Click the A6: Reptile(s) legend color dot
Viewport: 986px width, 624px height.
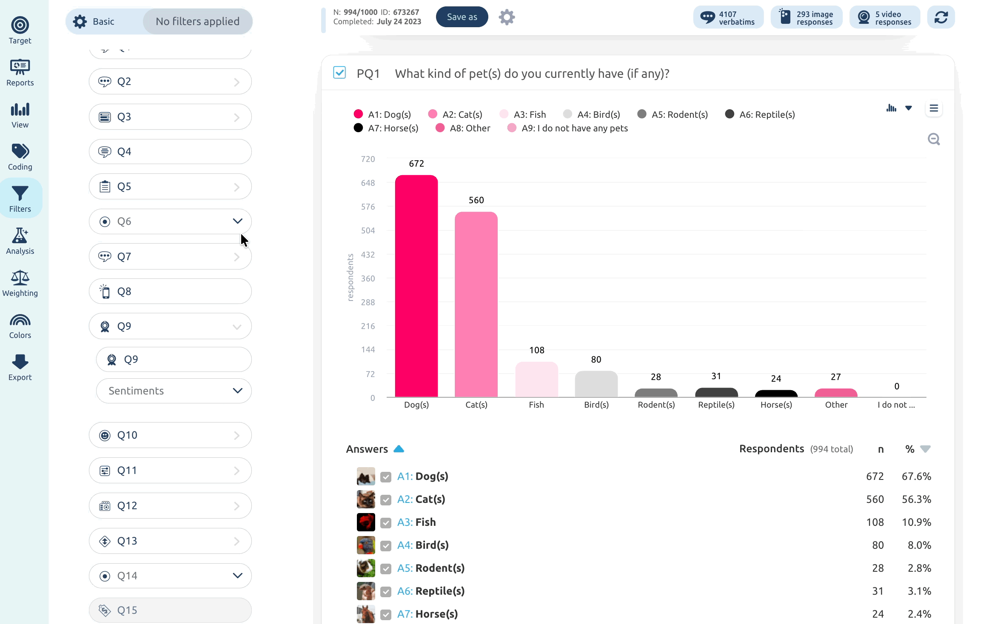tap(730, 114)
